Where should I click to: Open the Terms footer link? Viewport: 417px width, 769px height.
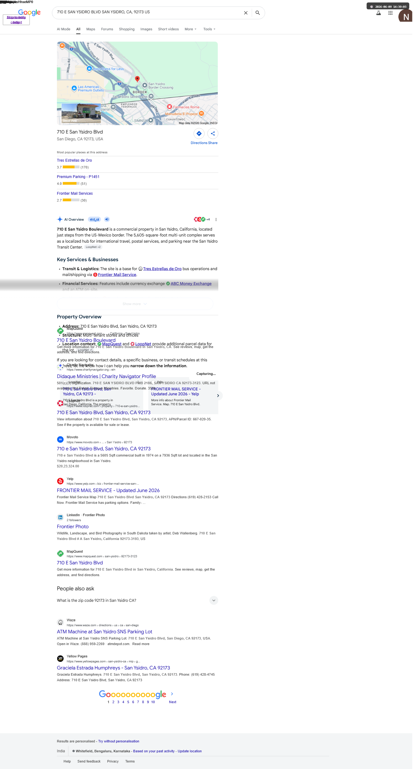click(130, 761)
